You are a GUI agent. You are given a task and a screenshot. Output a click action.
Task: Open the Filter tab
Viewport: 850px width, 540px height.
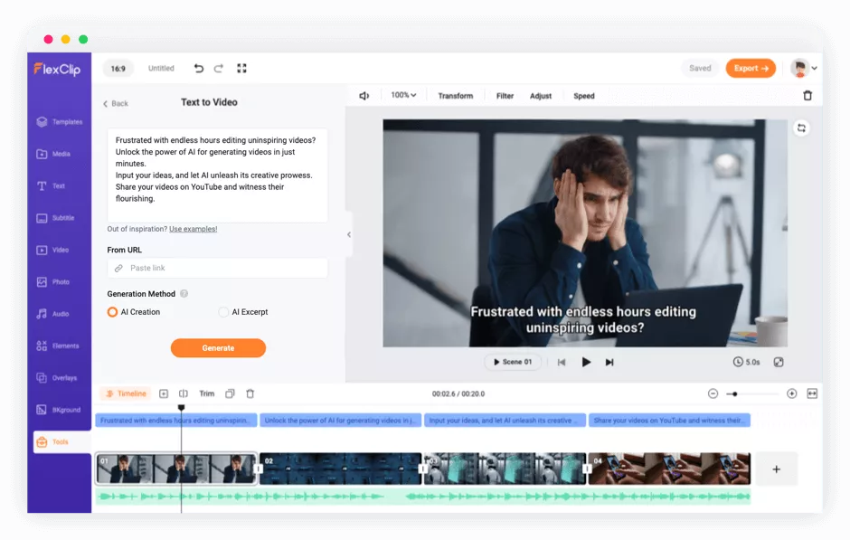coord(505,96)
